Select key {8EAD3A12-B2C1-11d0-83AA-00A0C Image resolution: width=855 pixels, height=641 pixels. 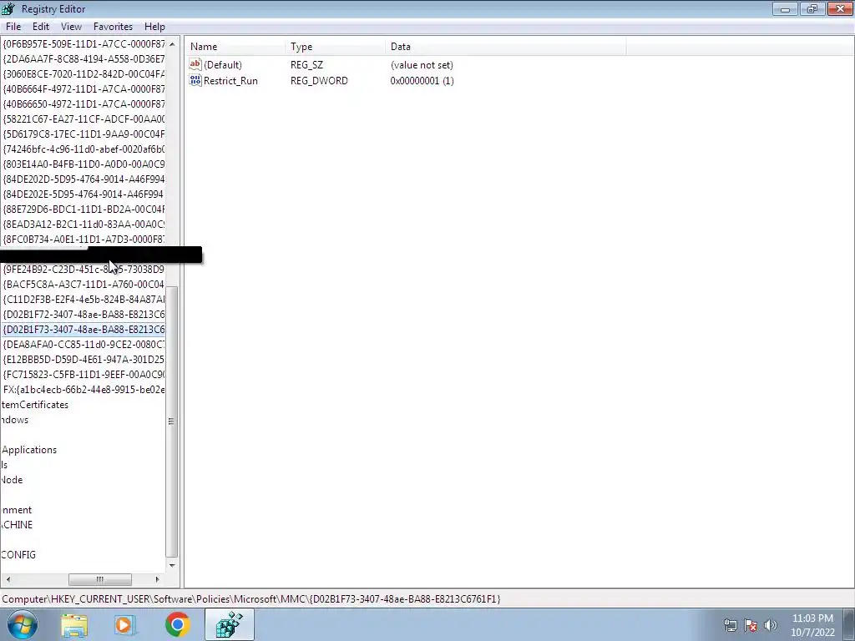83,224
